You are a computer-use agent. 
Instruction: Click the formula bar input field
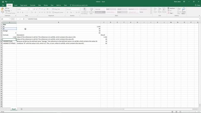click(x=112, y=19)
